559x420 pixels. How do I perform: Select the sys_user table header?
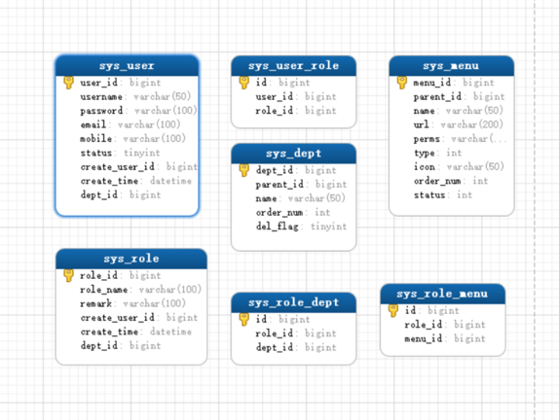(x=127, y=65)
